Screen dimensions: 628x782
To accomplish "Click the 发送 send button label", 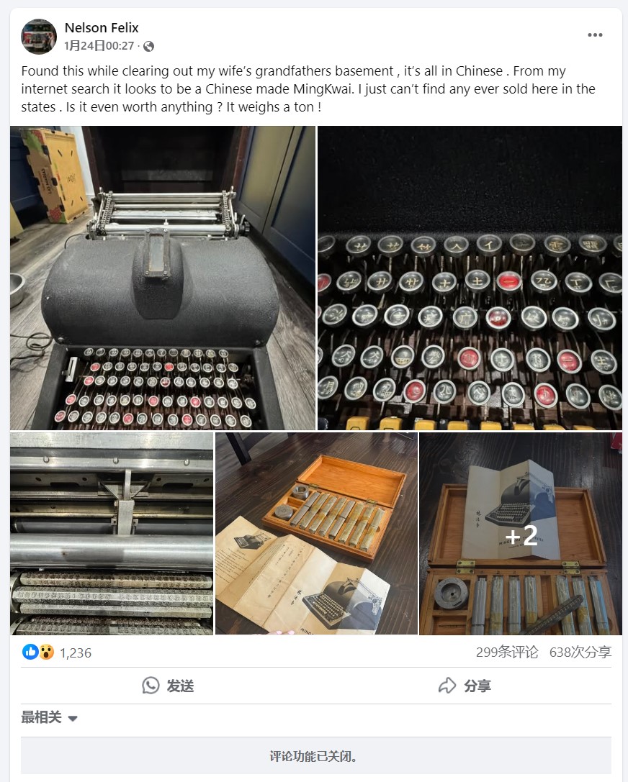I will click(x=180, y=686).
